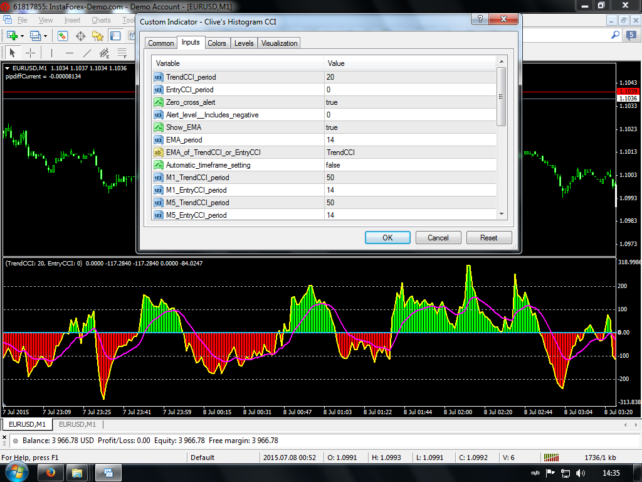The image size is (642, 482).
Task: Select the Trendline drawing tool
Action: tap(87, 53)
